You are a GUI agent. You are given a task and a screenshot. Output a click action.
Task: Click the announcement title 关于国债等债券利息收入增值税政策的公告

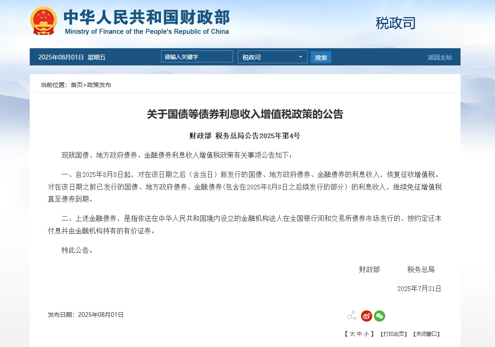click(245, 114)
